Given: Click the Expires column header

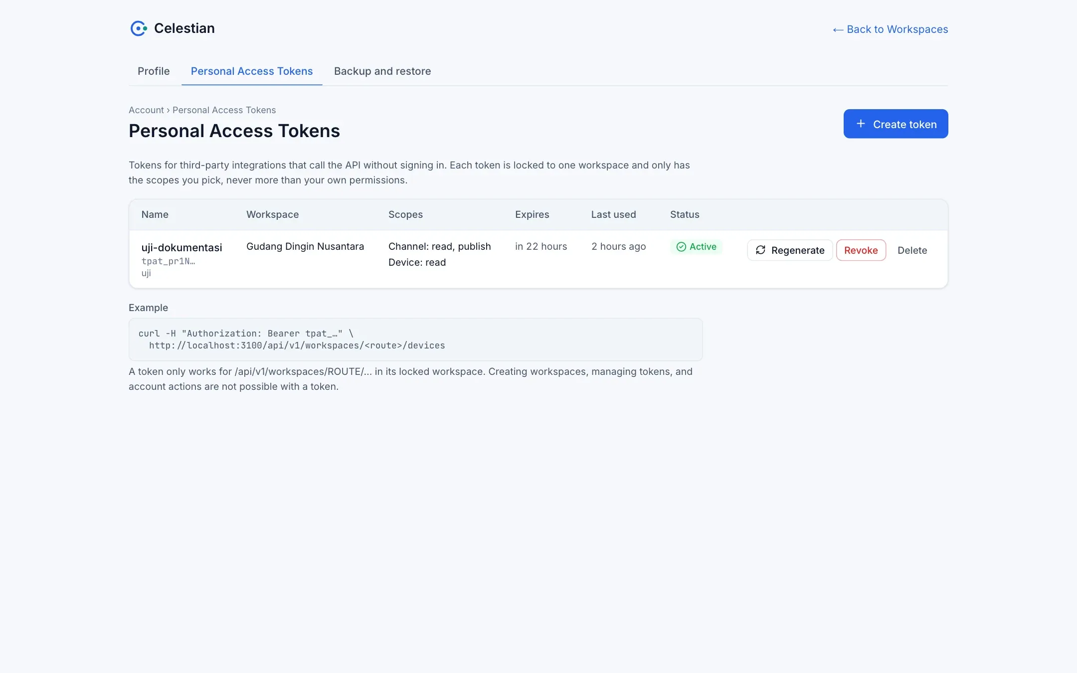Looking at the screenshot, I should click(x=532, y=214).
